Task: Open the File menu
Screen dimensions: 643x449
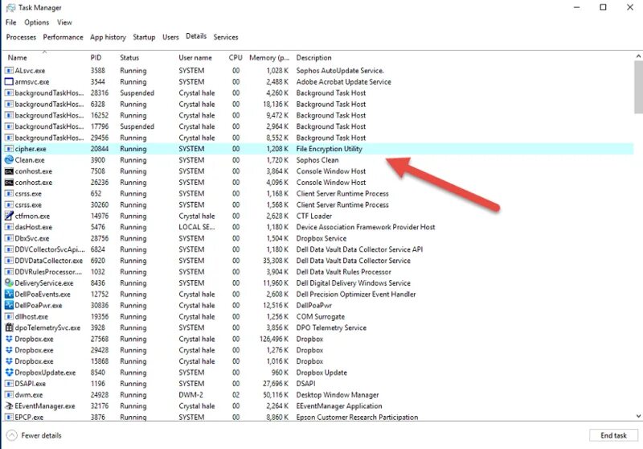Action: coord(11,23)
